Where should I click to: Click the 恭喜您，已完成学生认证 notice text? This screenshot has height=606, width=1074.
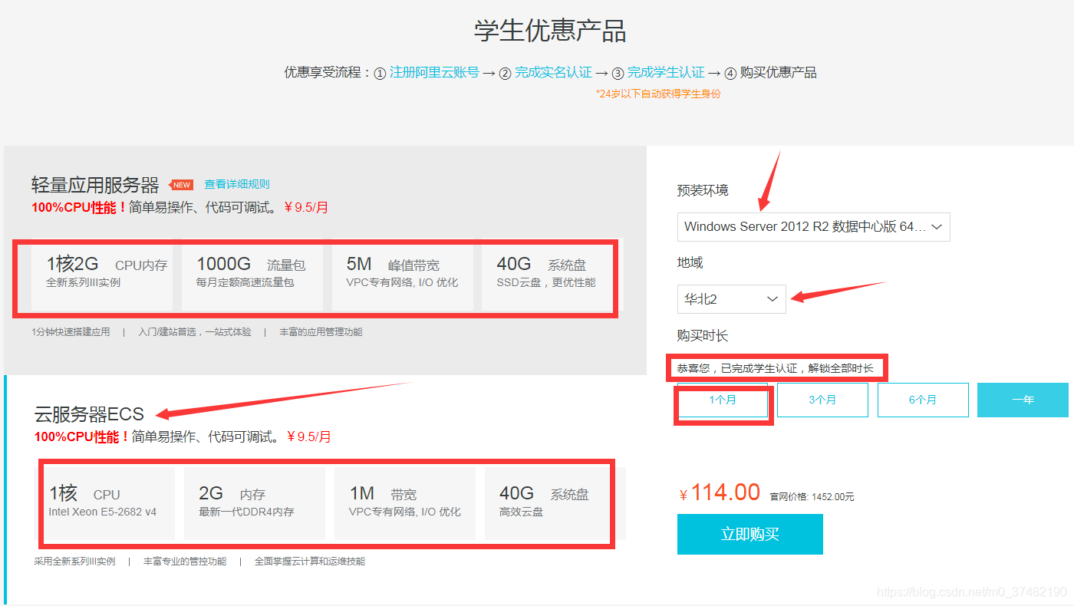point(775,368)
